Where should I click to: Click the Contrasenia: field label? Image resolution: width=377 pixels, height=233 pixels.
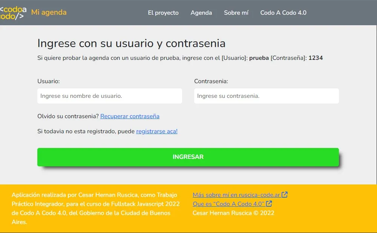point(211,81)
